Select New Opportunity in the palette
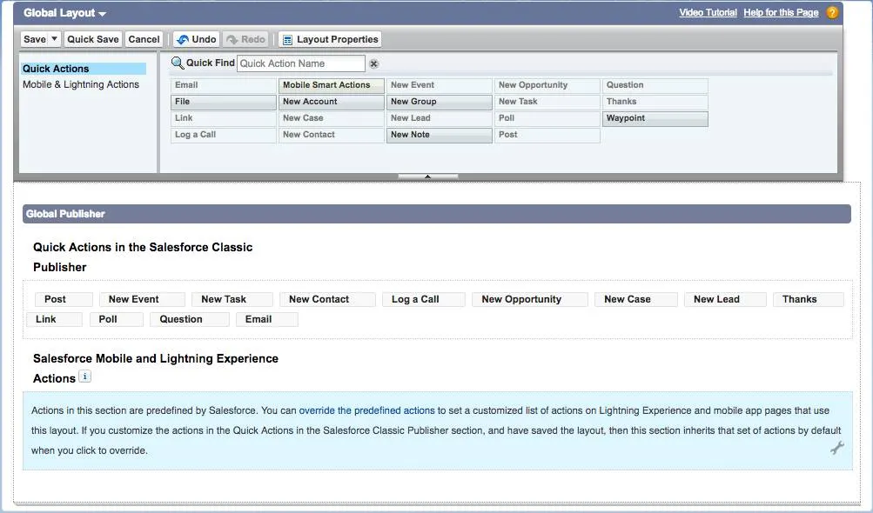Screen dimensions: 873x513 547,85
